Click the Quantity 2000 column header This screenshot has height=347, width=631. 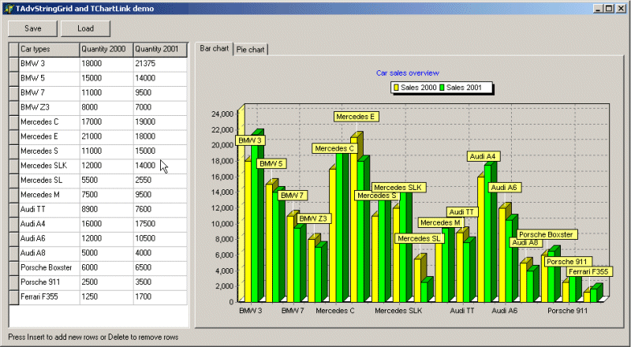106,49
